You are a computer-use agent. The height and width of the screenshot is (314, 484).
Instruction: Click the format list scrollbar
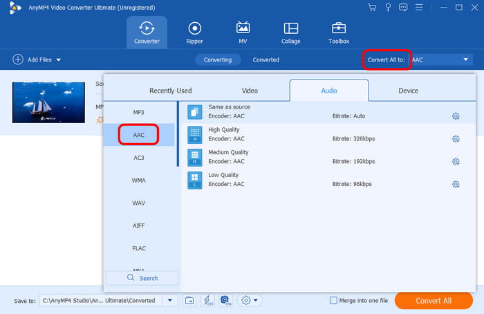point(178,134)
